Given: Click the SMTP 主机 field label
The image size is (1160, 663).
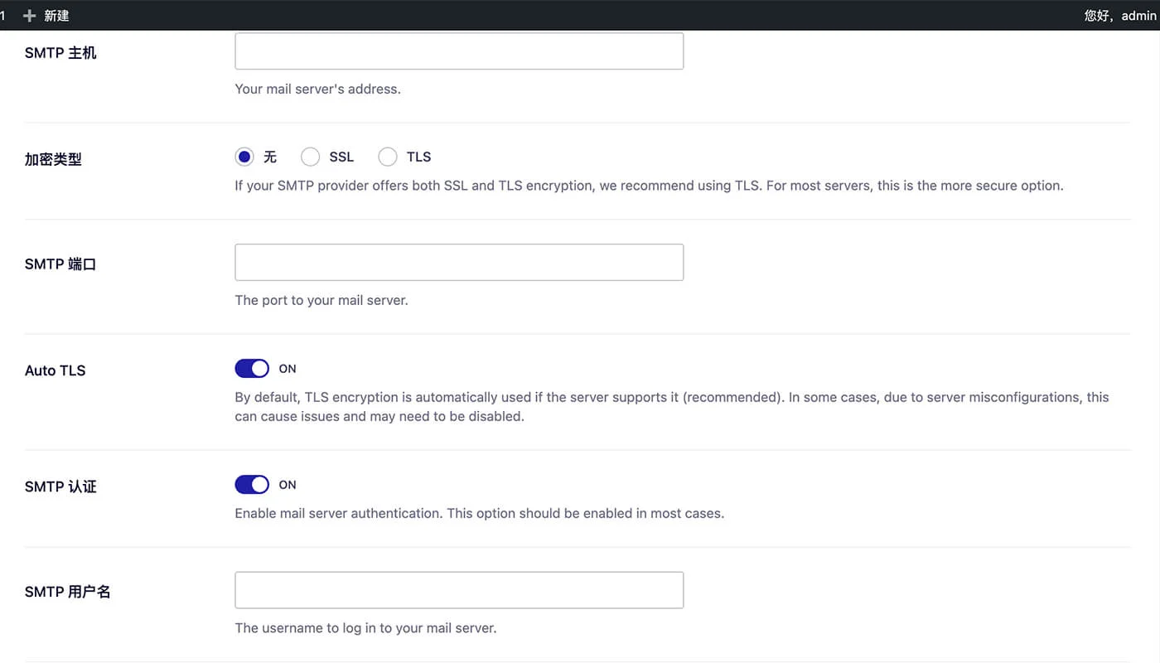Looking at the screenshot, I should pos(60,53).
